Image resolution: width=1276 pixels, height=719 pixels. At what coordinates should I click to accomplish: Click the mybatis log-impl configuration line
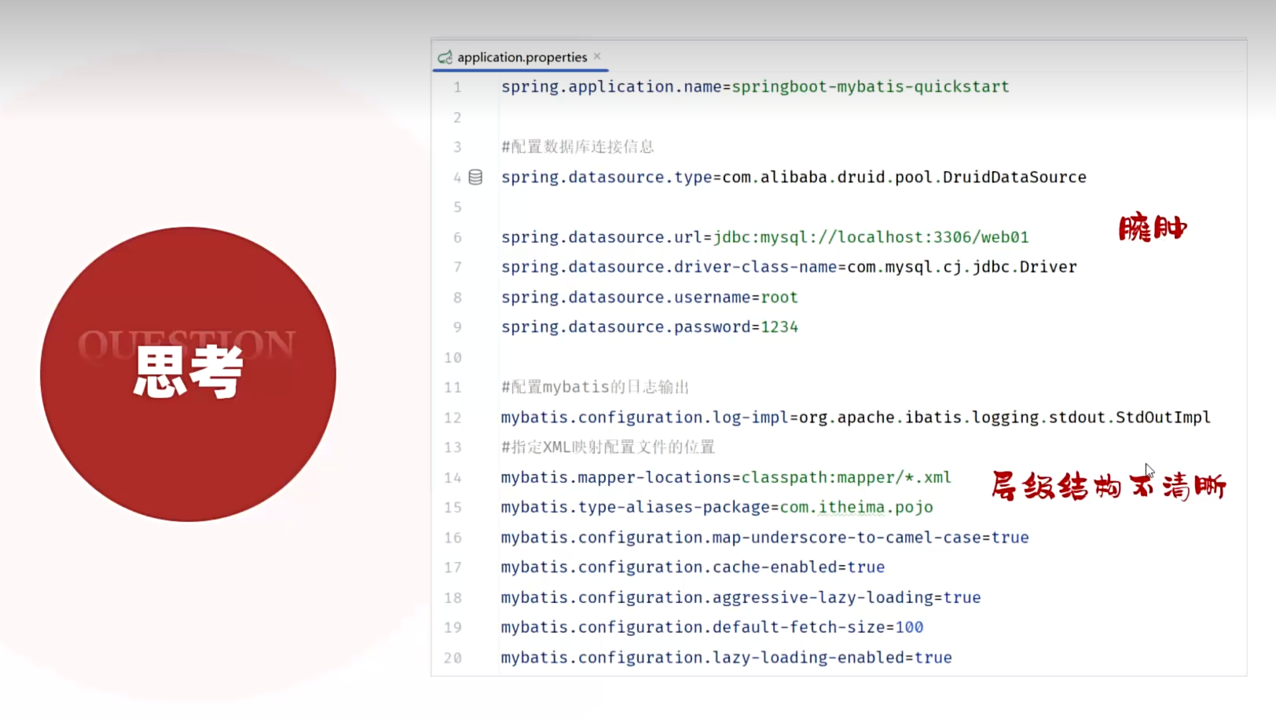tap(856, 418)
